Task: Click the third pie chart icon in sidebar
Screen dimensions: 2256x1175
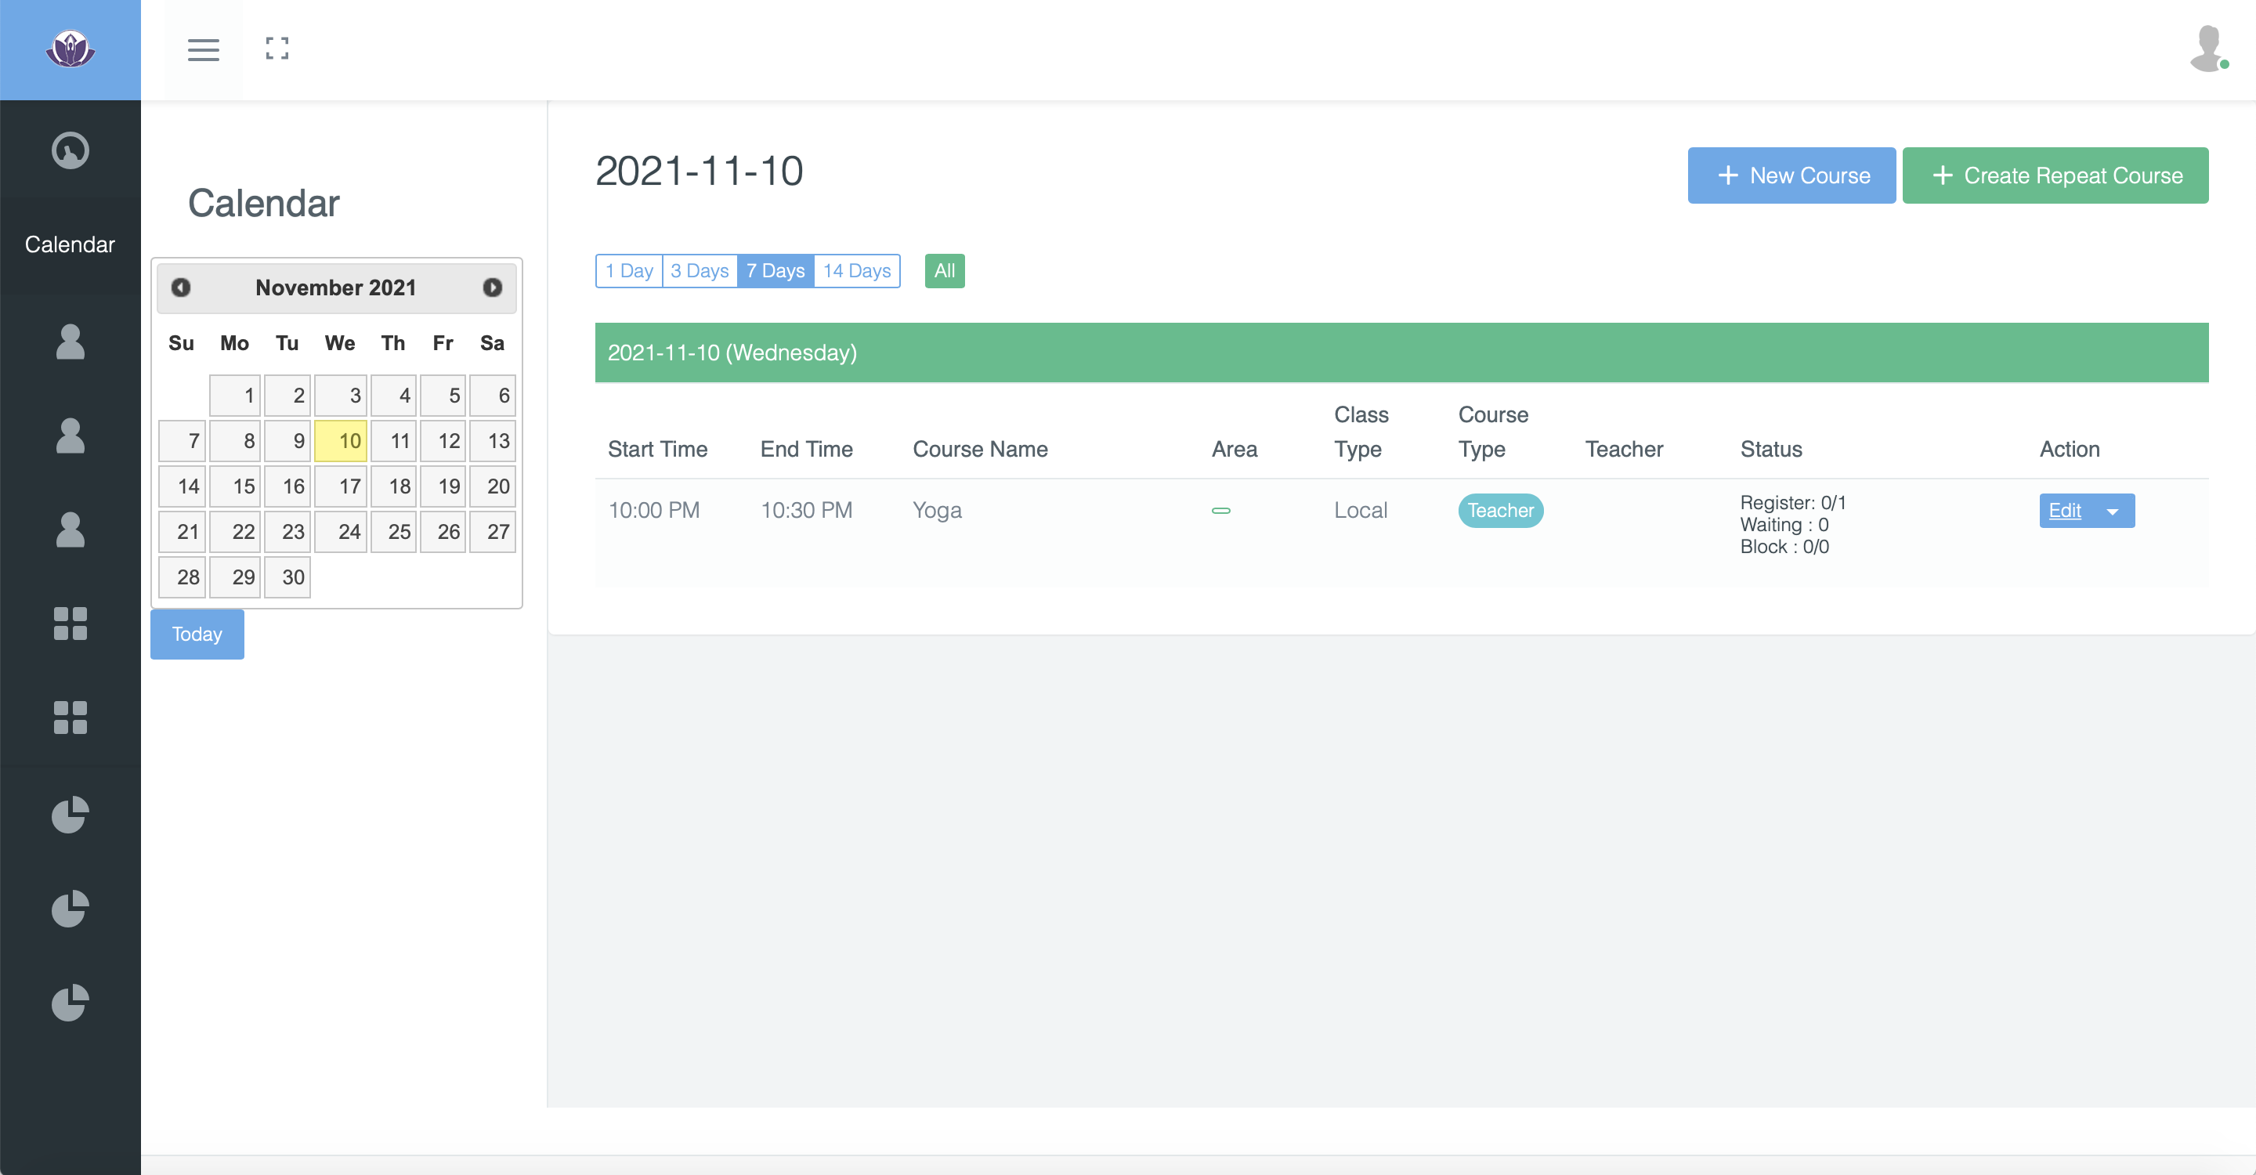Action: pos(70,1003)
